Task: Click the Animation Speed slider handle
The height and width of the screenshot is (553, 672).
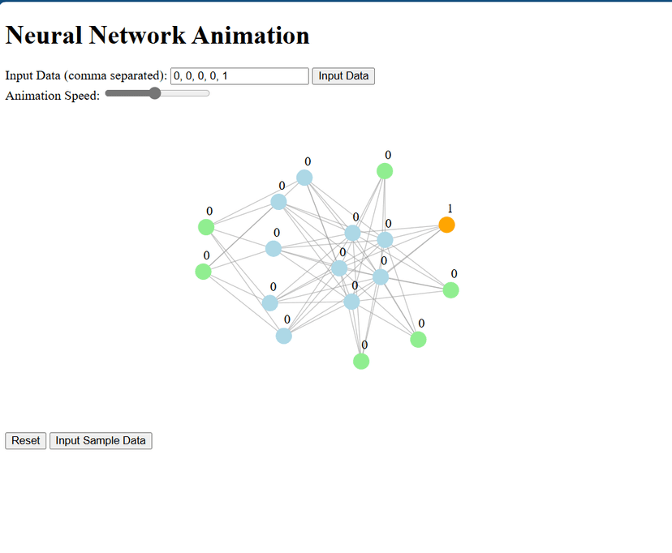Action: pos(155,93)
